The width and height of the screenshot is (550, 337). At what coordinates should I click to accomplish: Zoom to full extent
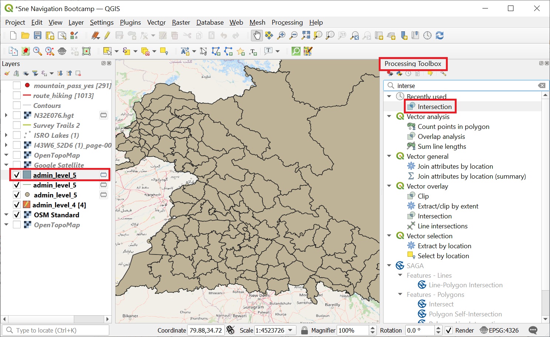tap(306, 35)
